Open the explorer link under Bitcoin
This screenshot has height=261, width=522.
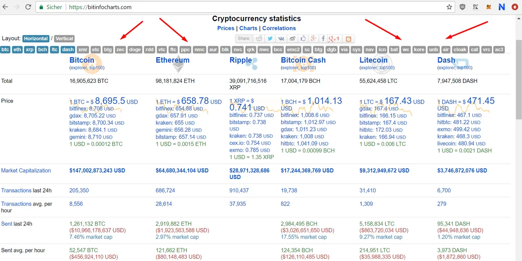[79, 68]
